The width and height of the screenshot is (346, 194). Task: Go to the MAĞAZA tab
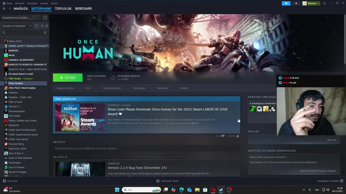pos(21,9)
